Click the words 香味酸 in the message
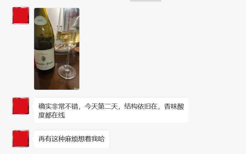The height and width of the screenshot is (154, 246). pyautogui.click(x=174, y=106)
